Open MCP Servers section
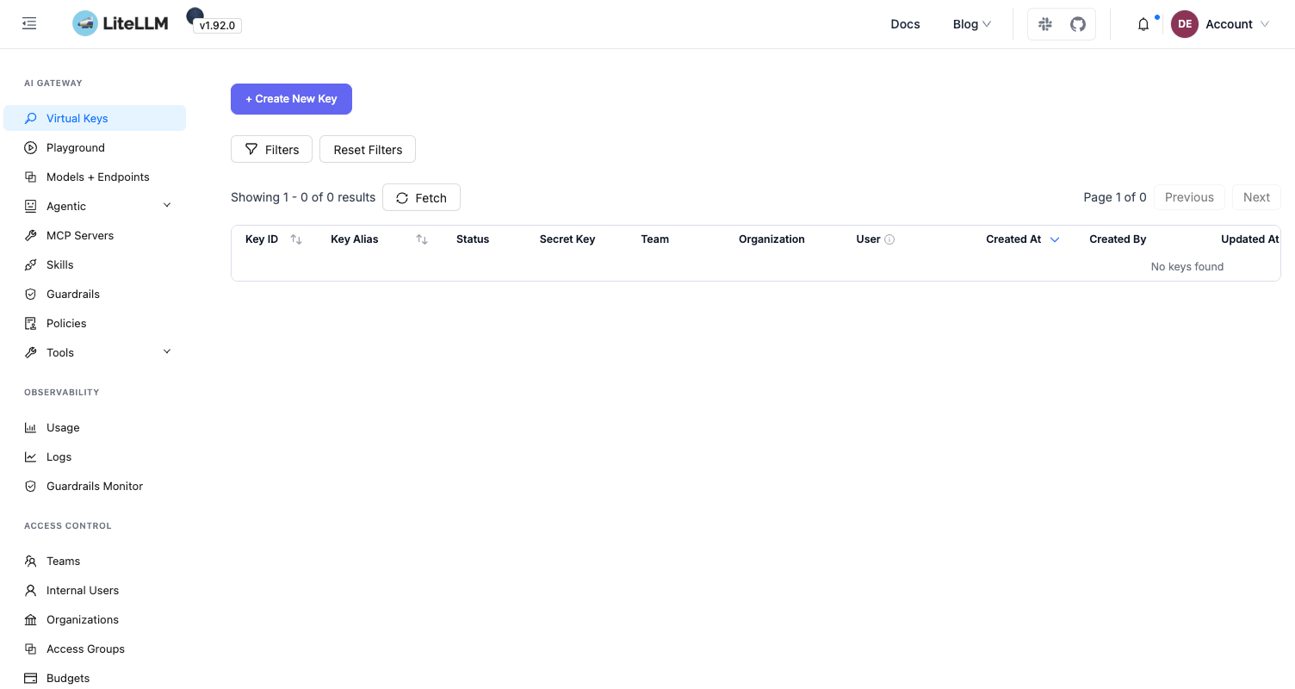 tap(95, 235)
